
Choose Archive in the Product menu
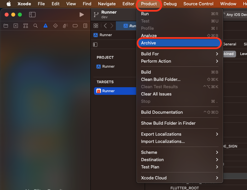(x=179, y=43)
